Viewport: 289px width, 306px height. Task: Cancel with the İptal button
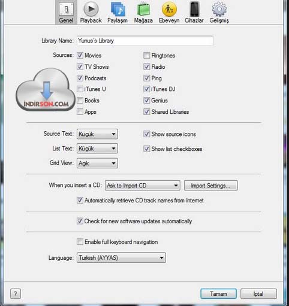pos(258,293)
